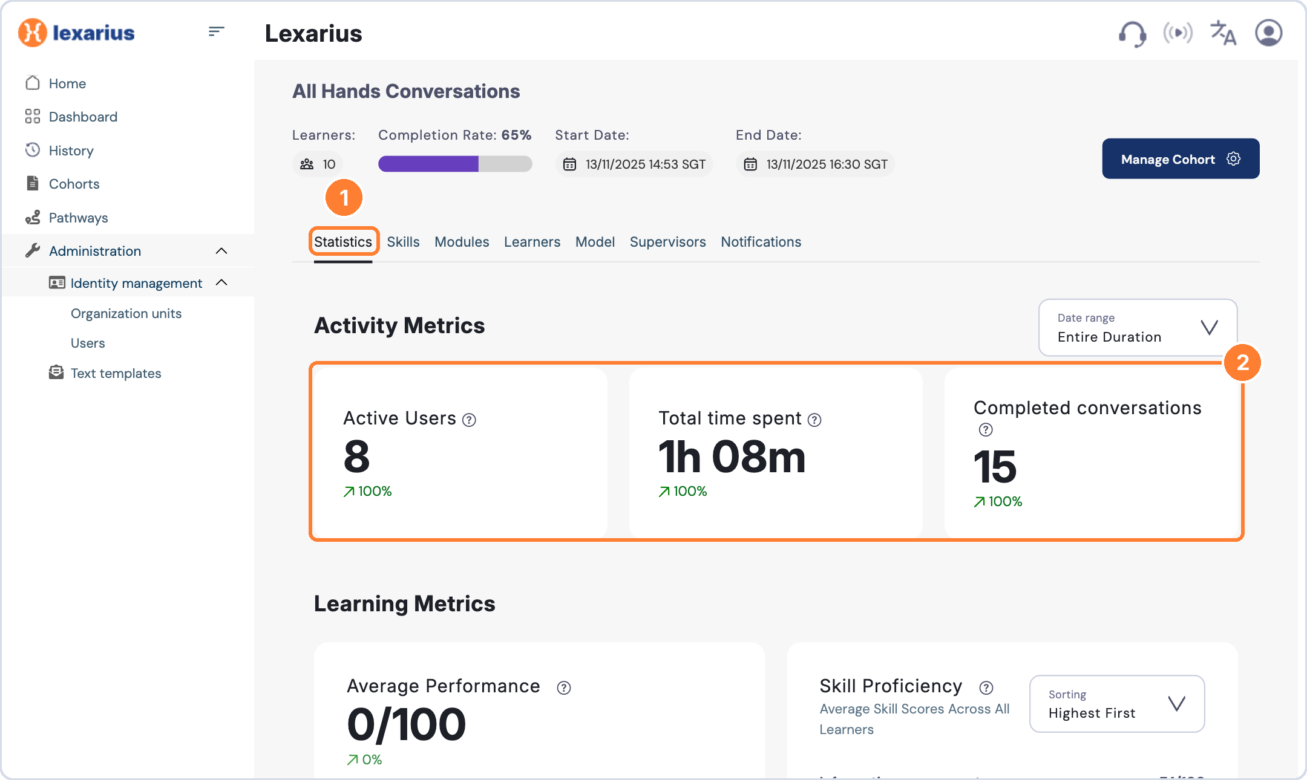
Task: Click the broadcast audio icon
Action: [1178, 33]
